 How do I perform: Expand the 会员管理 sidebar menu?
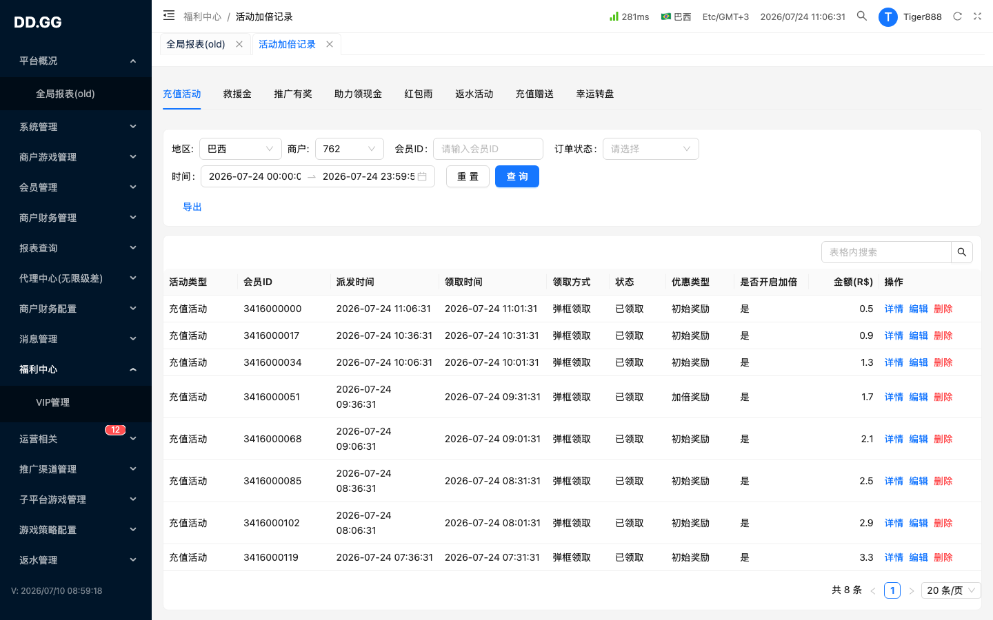click(x=76, y=187)
